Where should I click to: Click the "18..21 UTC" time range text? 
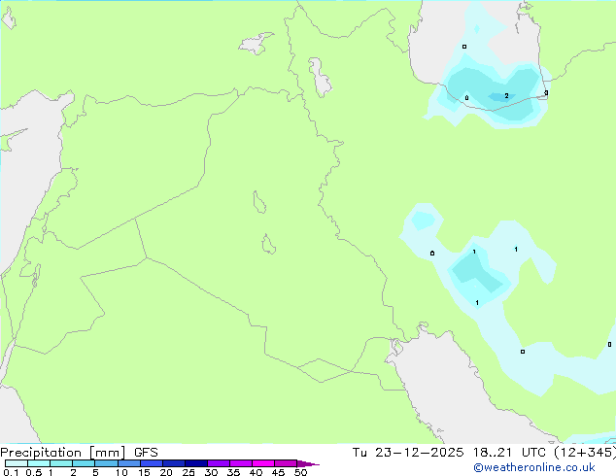coord(509,453)
